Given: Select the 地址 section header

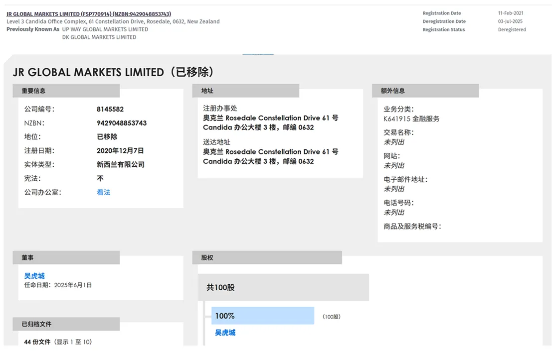Looking at the screenshot, I should 246,91.
